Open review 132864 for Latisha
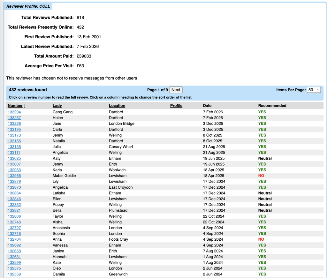 [x=14, y=193]
